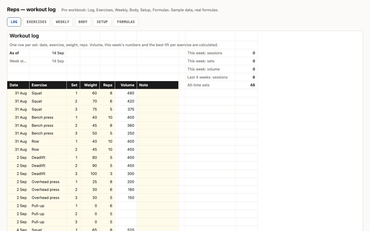Click the Squat weight cell showing 60
This screenshot has width=370, height=231.
90,93
